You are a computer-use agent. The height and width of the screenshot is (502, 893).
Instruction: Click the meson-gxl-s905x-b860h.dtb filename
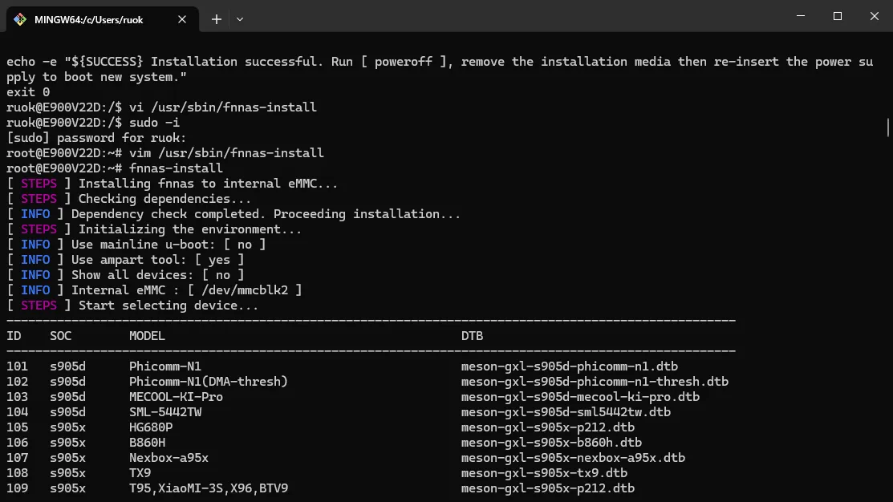pyautogui.click(x=551, y=443)
